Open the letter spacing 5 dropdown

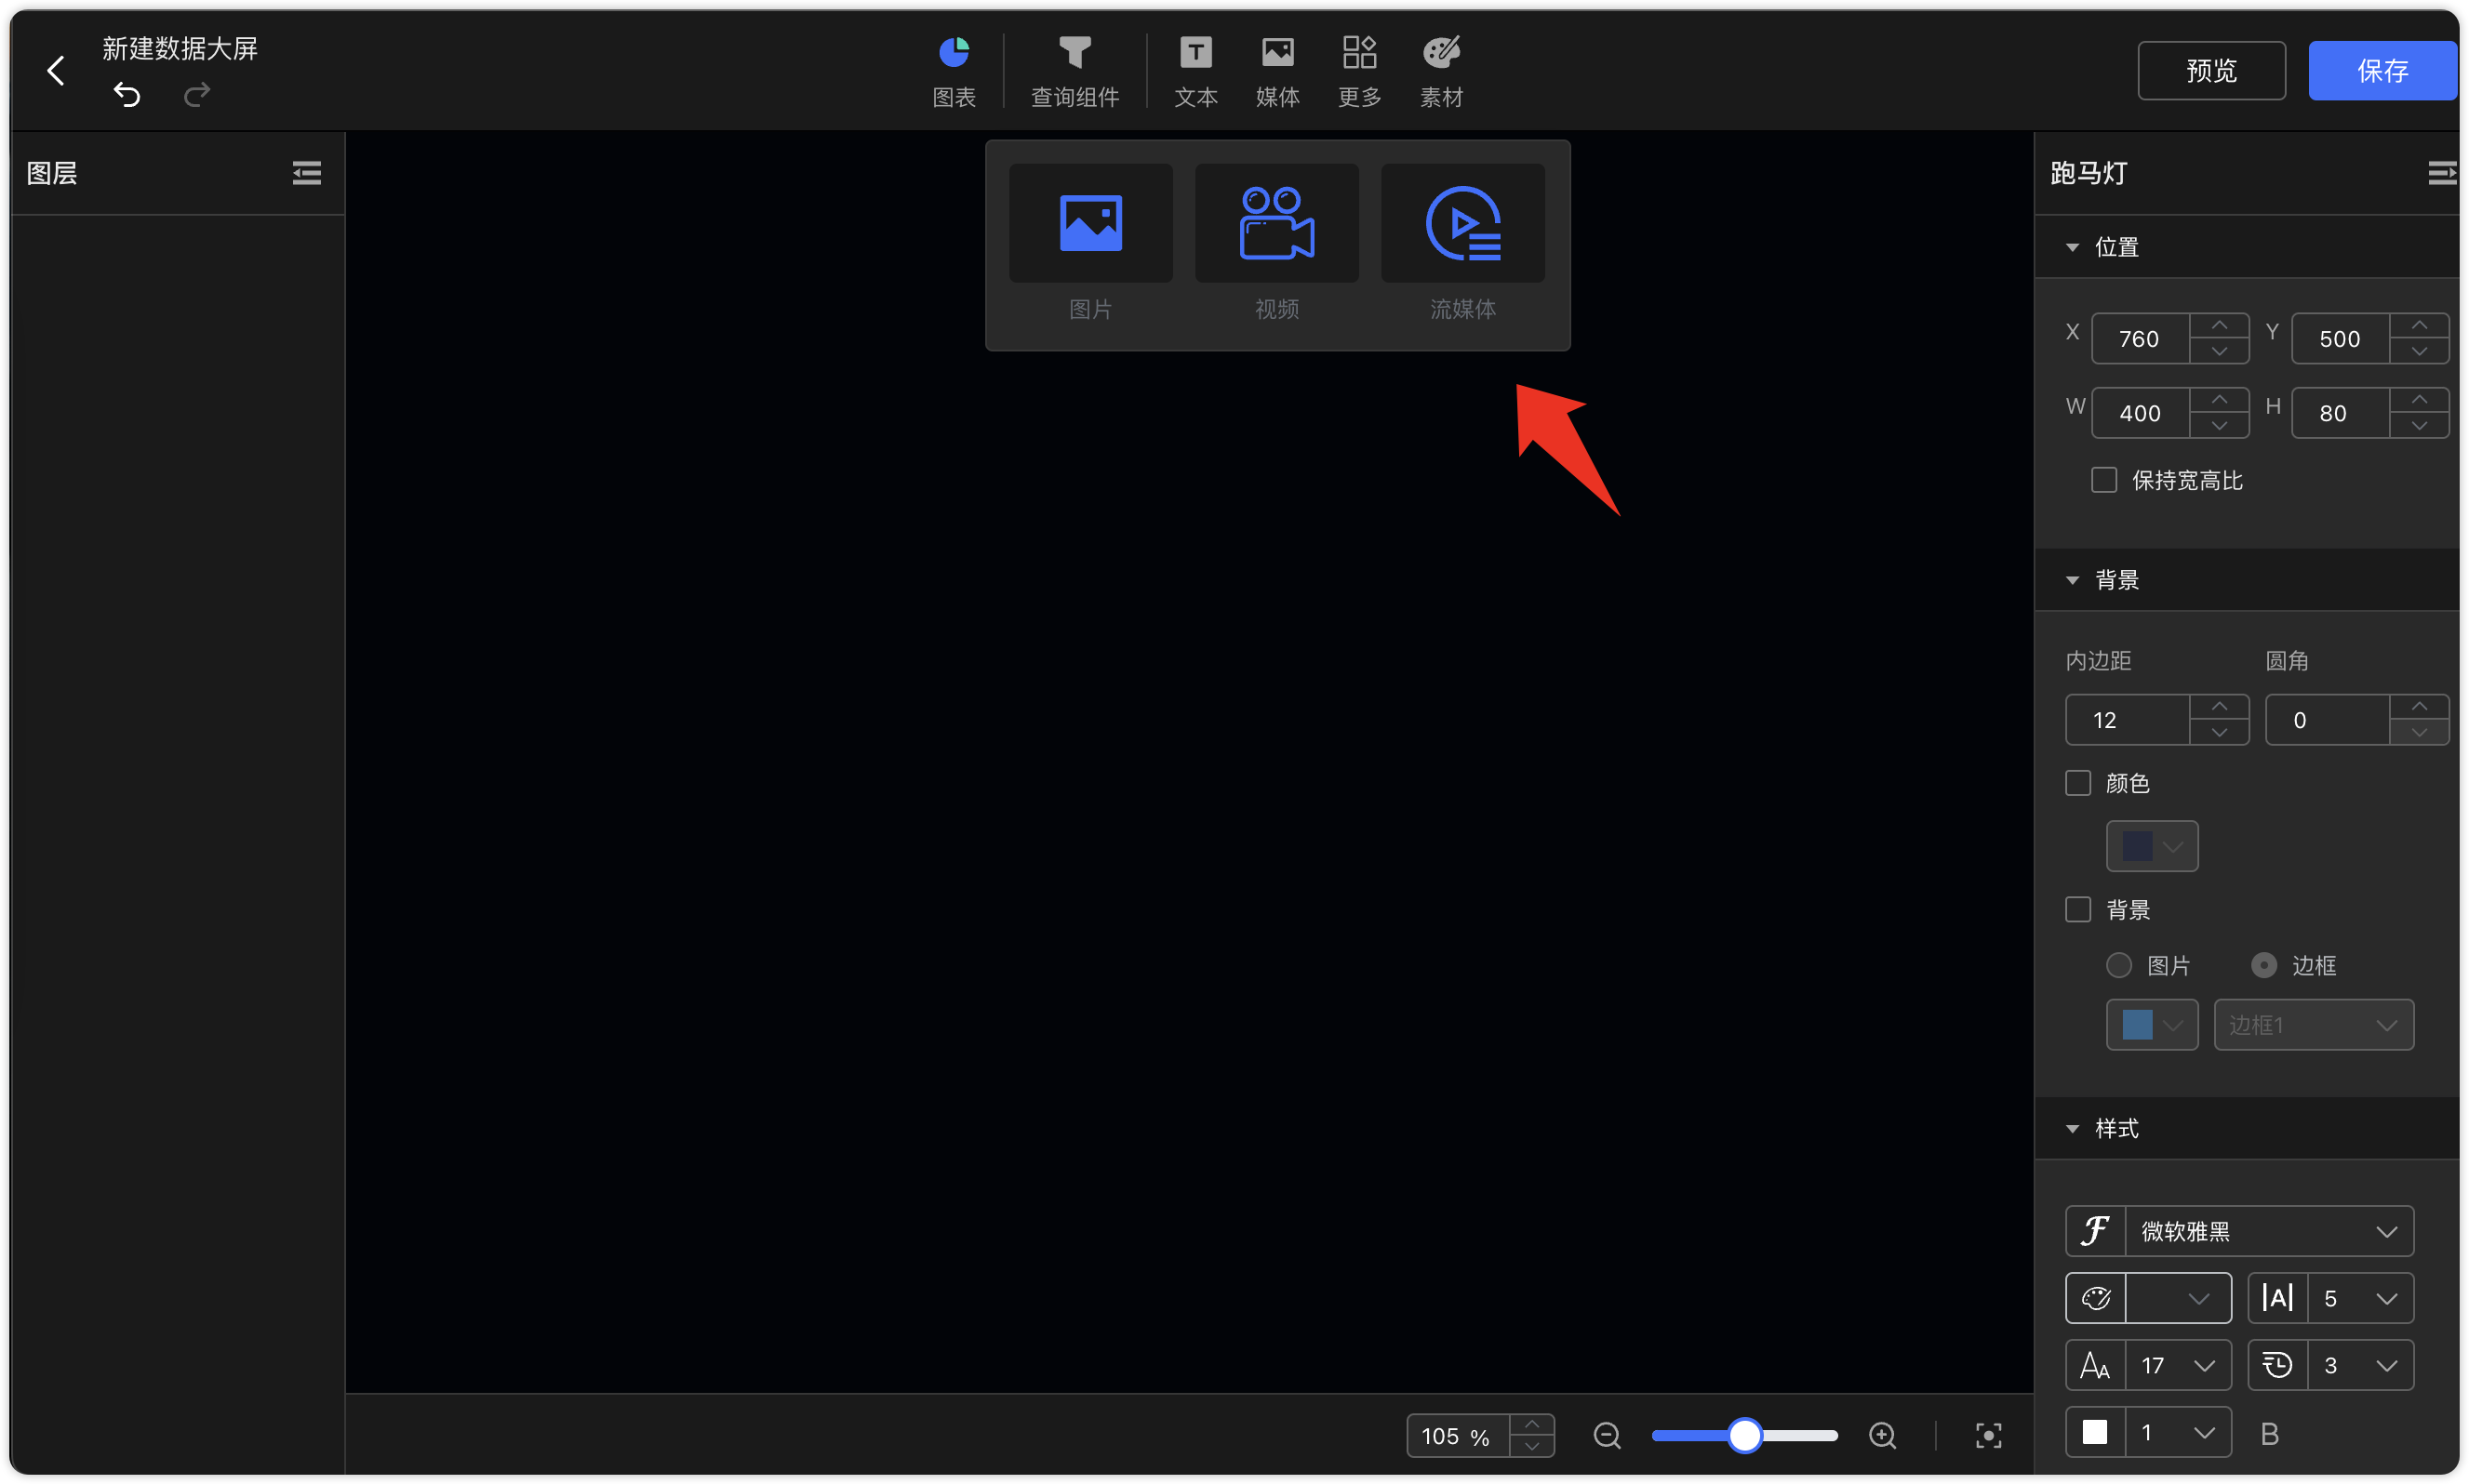coord(2359,1298)
